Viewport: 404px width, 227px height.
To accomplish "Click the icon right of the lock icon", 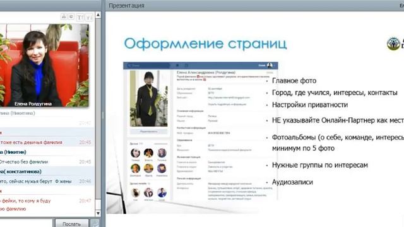I will coord(71,16).
